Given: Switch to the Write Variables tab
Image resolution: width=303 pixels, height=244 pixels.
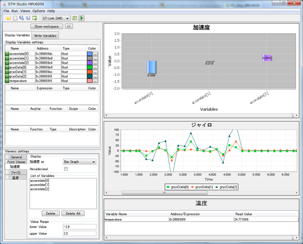Looking at the screenshot, I should (45, 36).
